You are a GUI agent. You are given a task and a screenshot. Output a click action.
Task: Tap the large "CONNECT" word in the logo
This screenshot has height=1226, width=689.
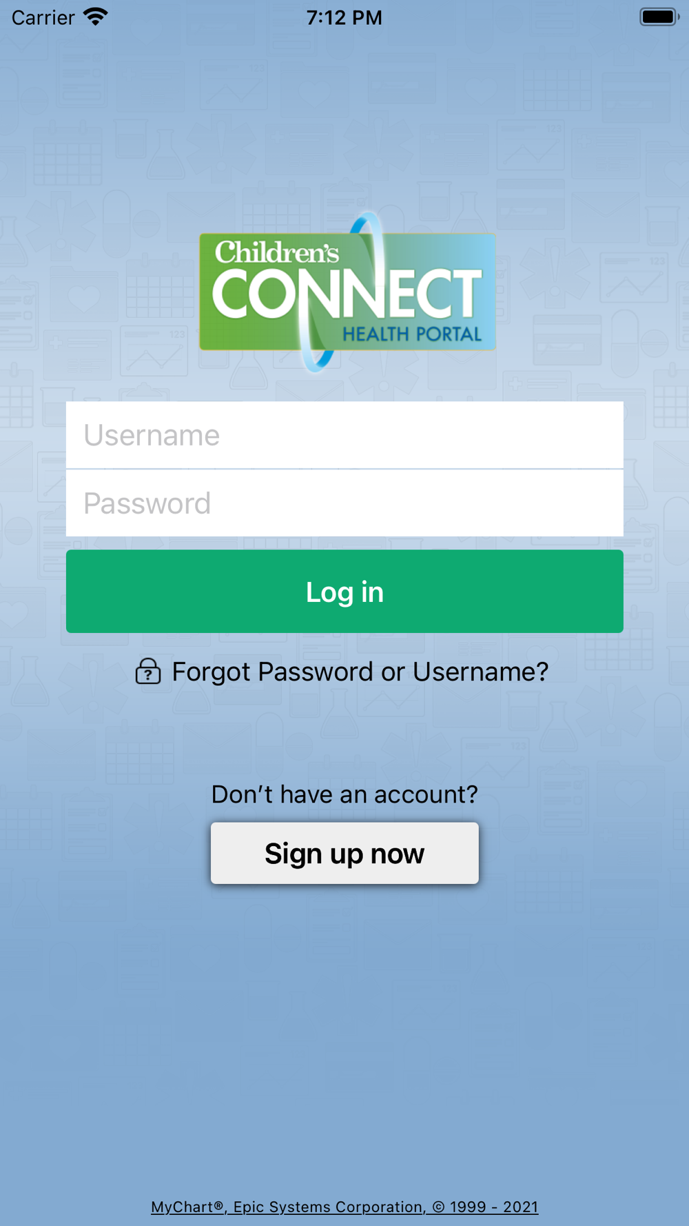click(x=347, y=294)
